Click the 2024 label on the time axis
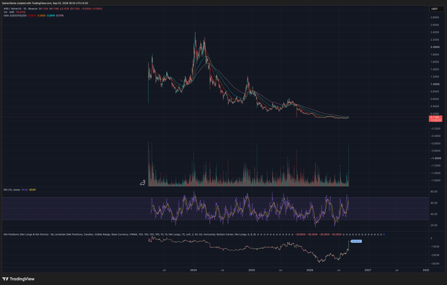The image size is (447, 285). tap(193, 270)
